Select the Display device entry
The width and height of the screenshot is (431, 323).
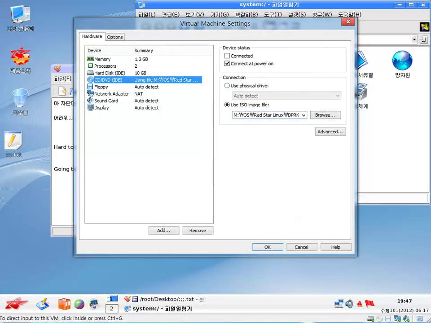(x=101, y=108)
